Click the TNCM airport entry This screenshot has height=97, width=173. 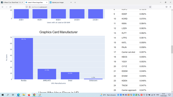(x=124, y=85)
